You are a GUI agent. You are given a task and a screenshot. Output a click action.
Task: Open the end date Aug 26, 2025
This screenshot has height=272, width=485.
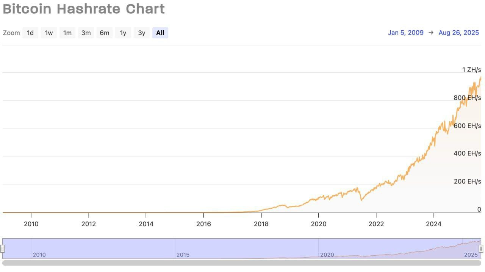[459, 33]
